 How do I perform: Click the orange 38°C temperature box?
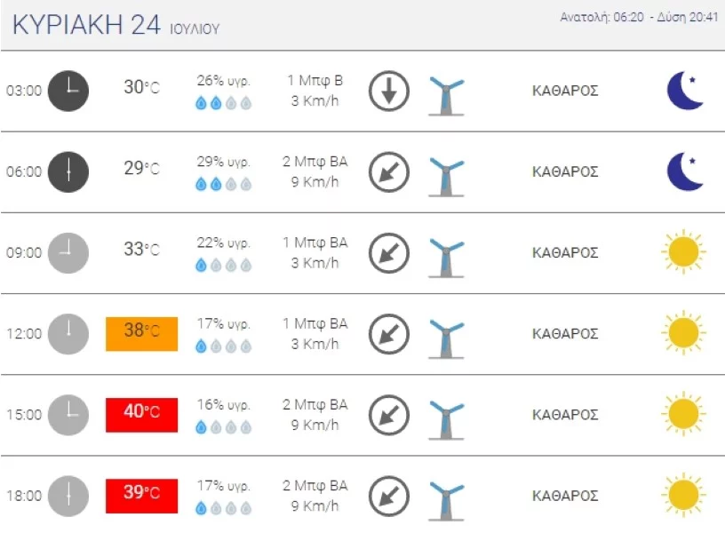point(141,334)
